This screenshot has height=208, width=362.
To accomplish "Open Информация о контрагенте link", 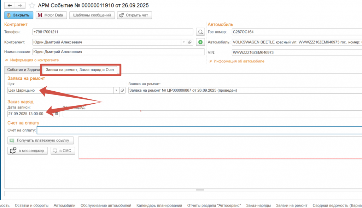I will click(34, 60).
